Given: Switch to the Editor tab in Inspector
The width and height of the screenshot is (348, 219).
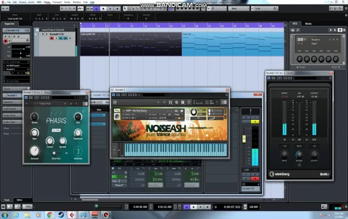Looking at the screenshot, I should (20, 200).
